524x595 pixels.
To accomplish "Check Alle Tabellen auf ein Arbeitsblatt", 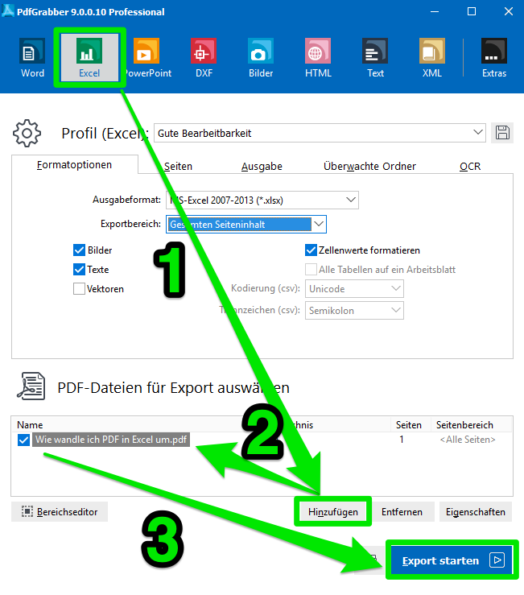I will point(311,270).
